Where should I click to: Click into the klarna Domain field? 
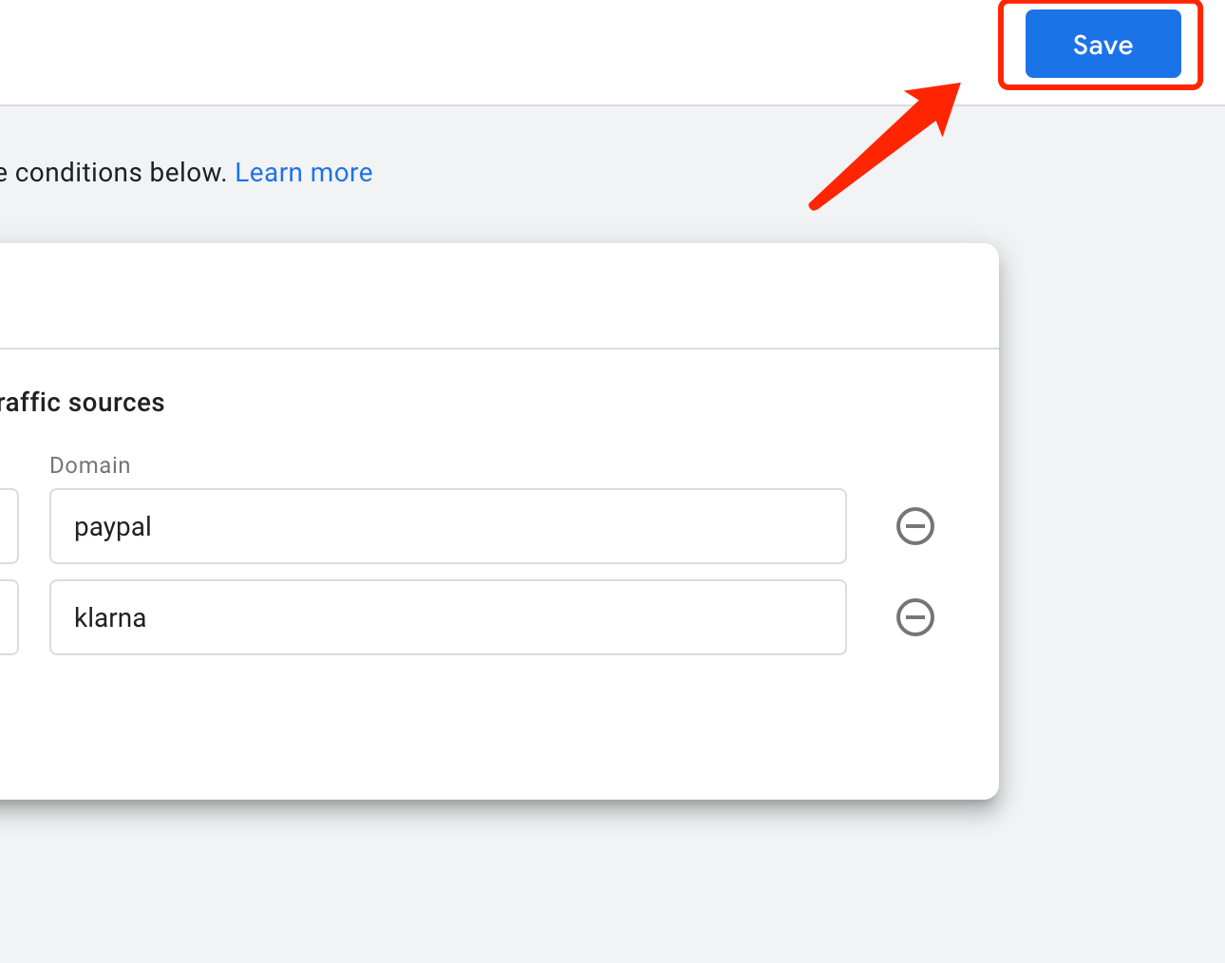click(x=447, y=617)
